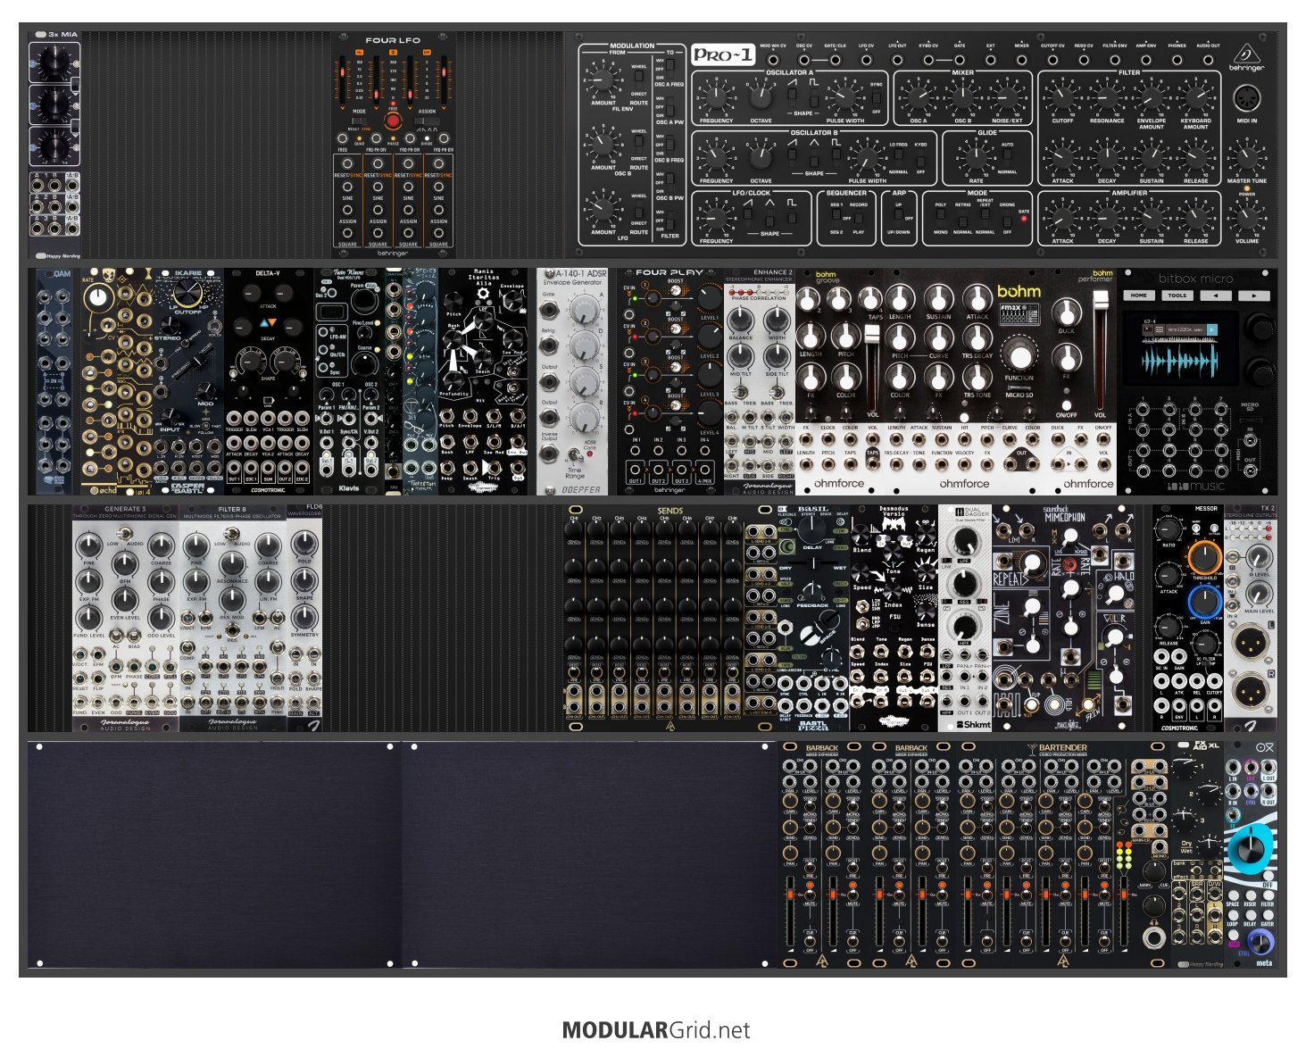
Task: Click the TOOLS button on bitbox micro
Action: [1177, 296]
